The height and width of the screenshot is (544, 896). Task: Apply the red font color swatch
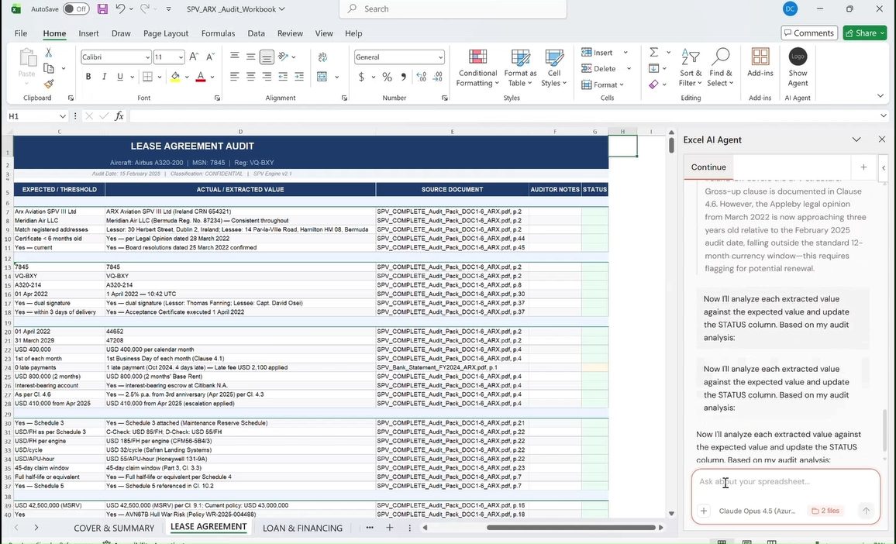[x=201, y=77]
